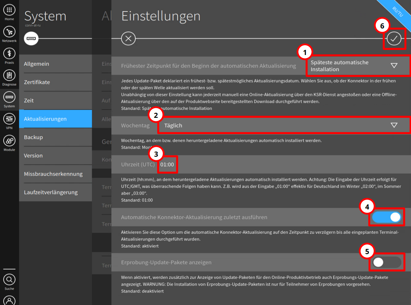Click the Standard: aktiviert text
The image size is (411, 305).
(140, 246)
